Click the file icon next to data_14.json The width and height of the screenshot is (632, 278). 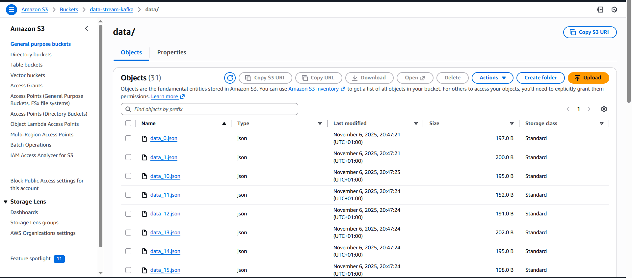(x=145, y=251)
